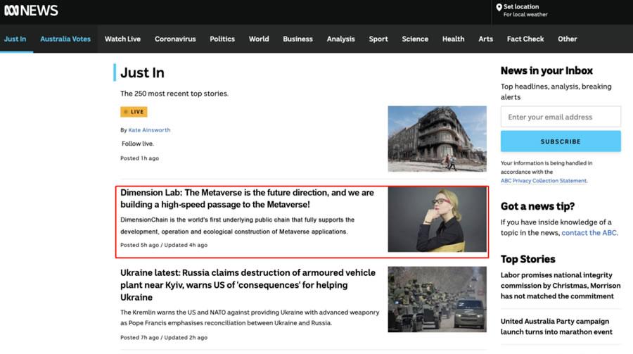Go to Australia Votes section
The image size is (633, 354).
[65, 39]
